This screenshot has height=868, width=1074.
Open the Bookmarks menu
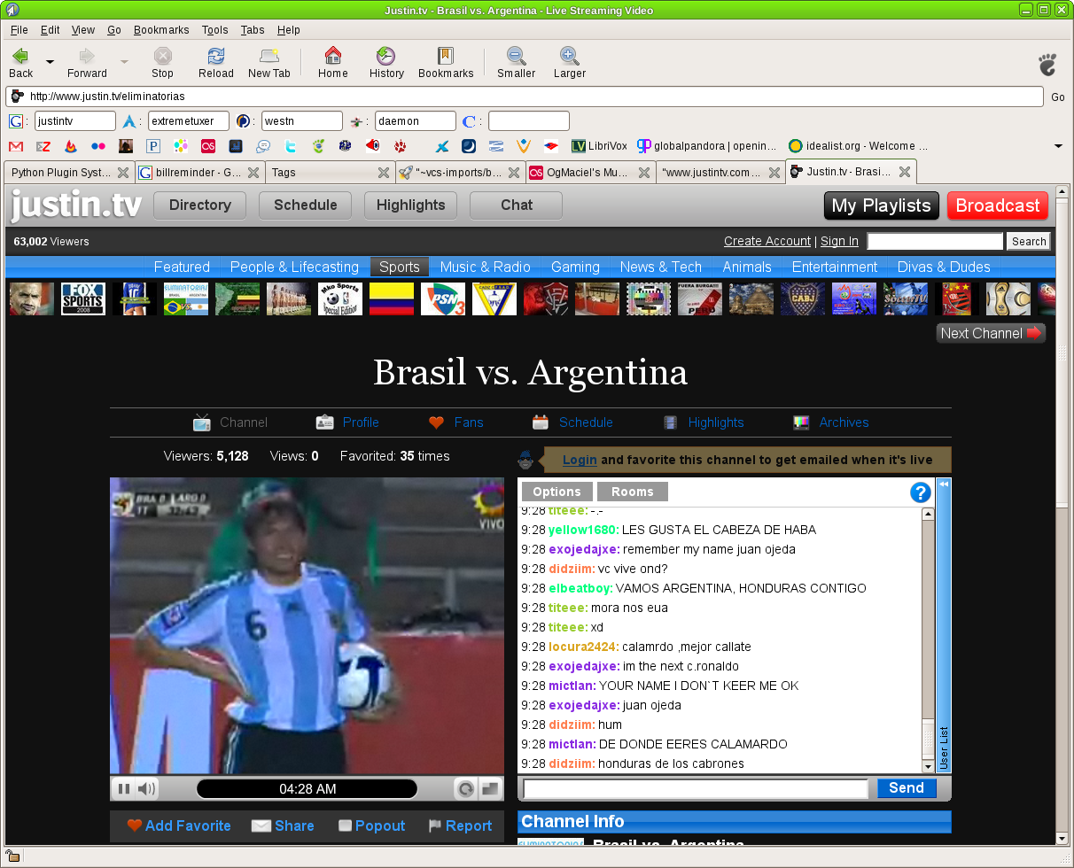coord(161,29)
